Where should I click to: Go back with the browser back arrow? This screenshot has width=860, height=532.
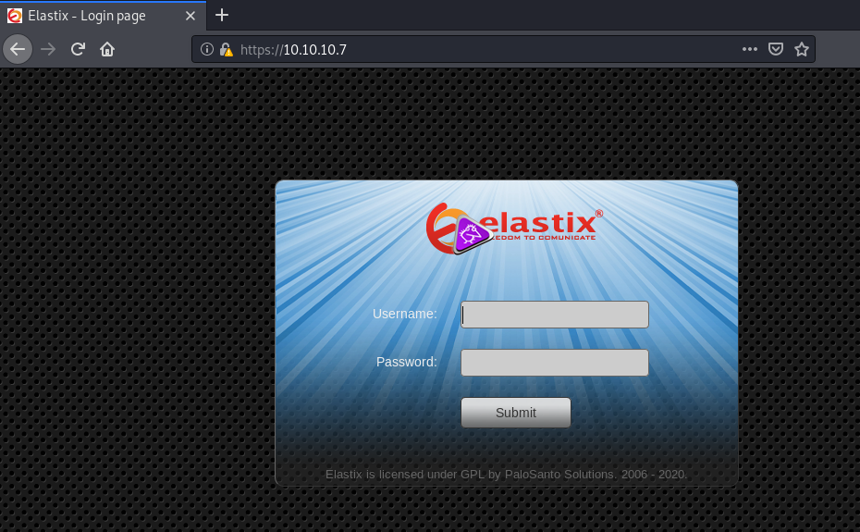point(18,49)
